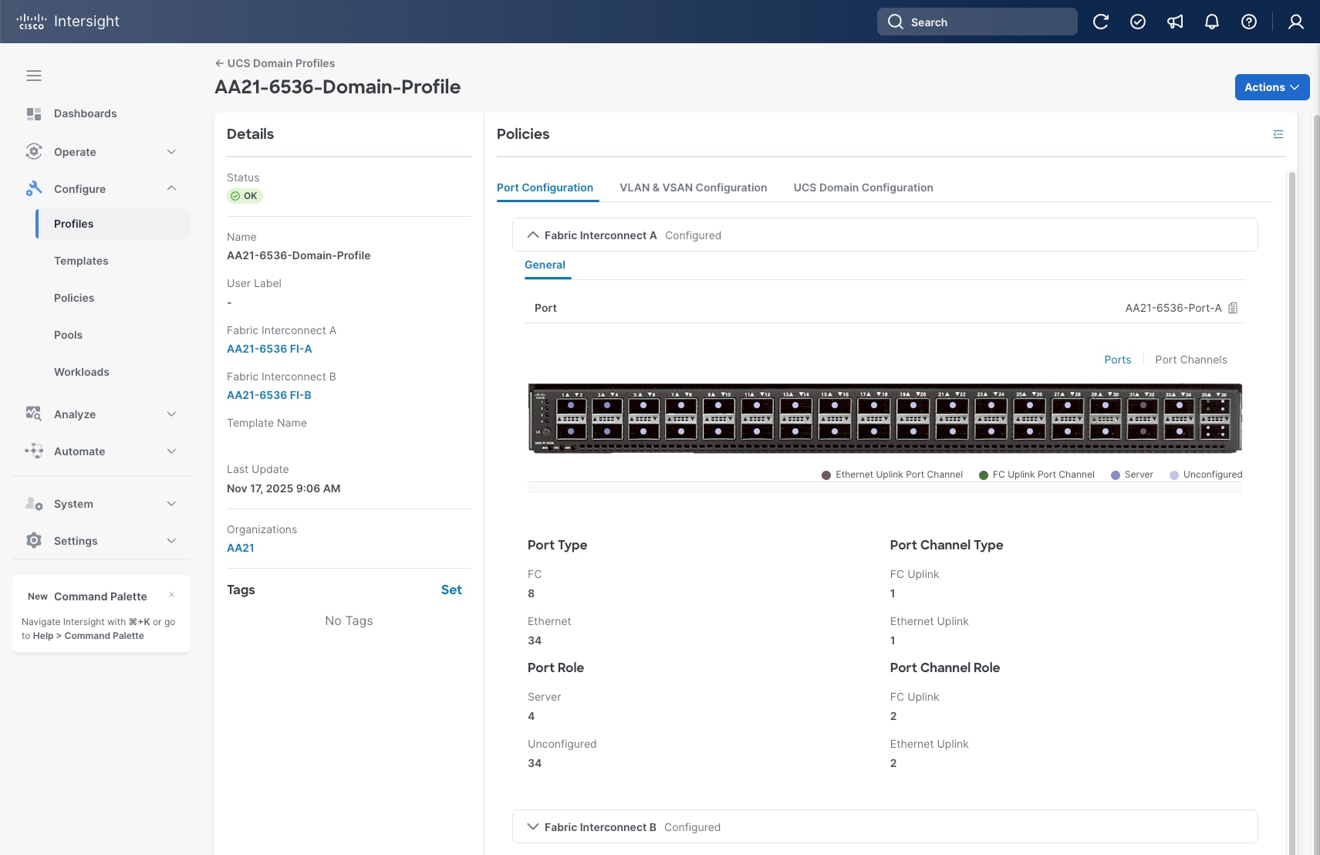Click the Refresh icon in the top bar
The image size is (1320, 855).
(1102, 21)
